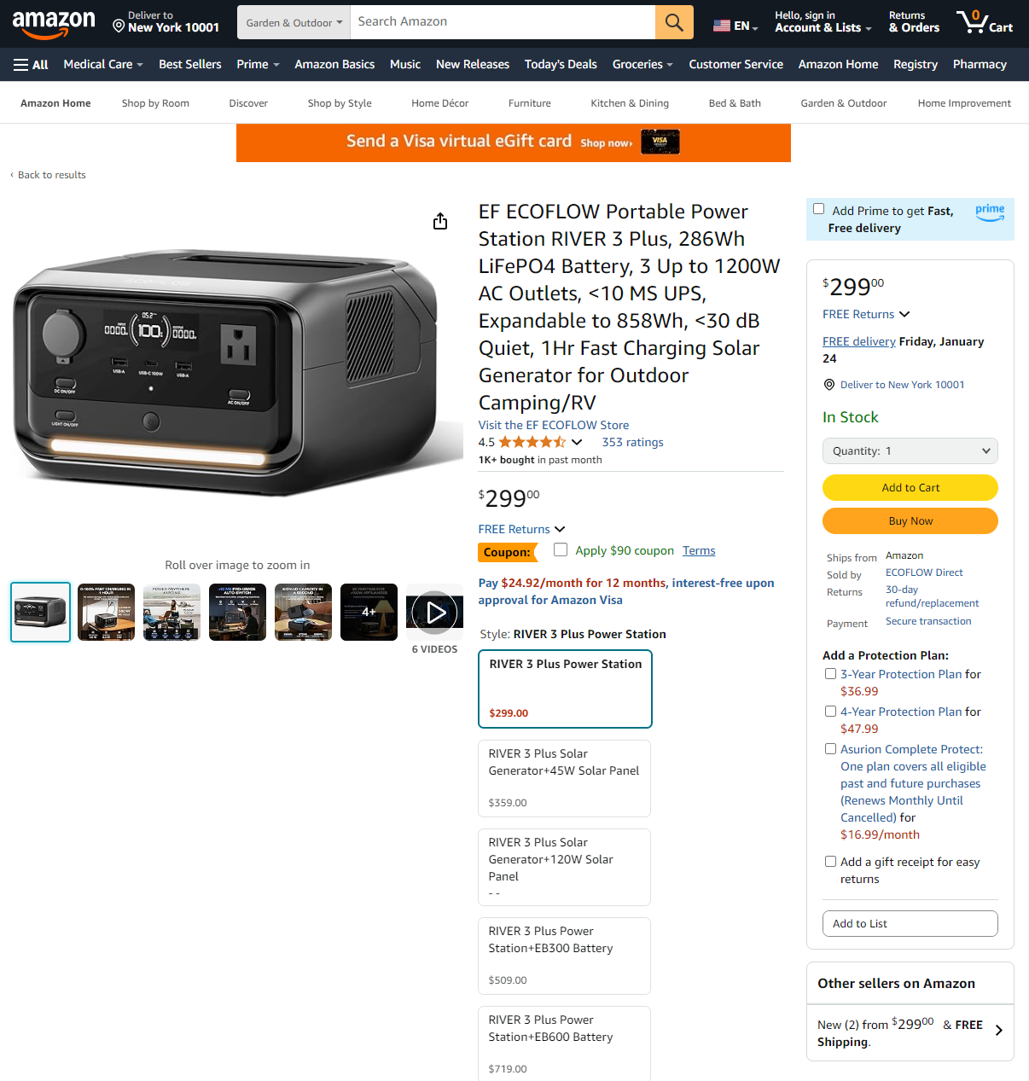The height and width of the screenshot is (1081, 1029).
Task: Expand the Garden & Outdoor search category dropdown
Action: tap(294, 22)
